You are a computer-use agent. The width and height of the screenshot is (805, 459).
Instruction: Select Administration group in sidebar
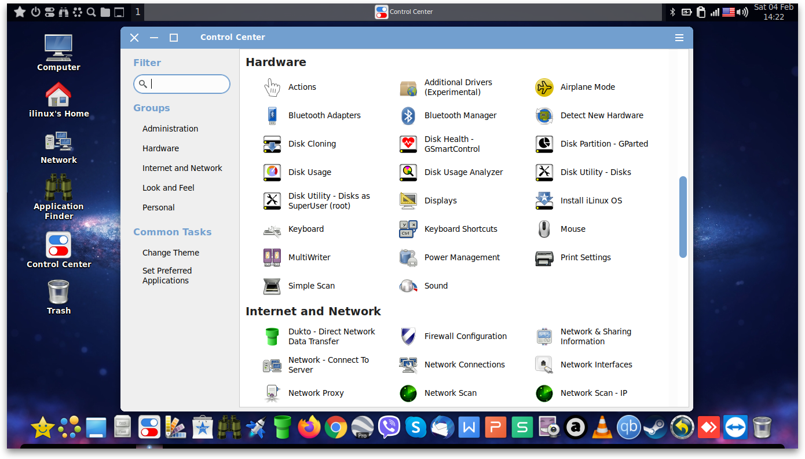pyautogui.click(x=170, y=129)
